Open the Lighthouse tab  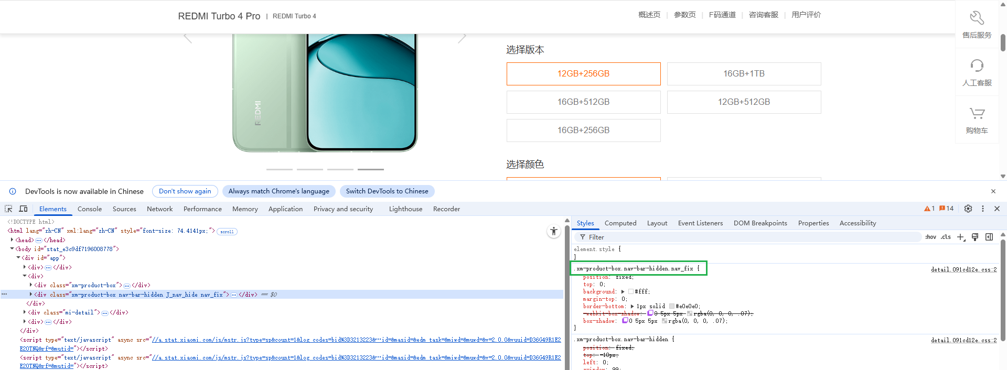tap(405, 209)
